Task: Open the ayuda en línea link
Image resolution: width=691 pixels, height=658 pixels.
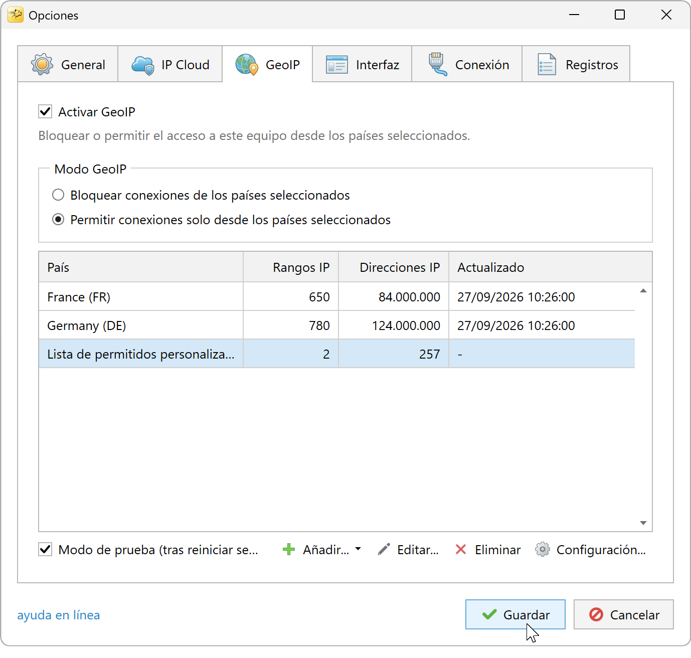Action: pos(59,615)
